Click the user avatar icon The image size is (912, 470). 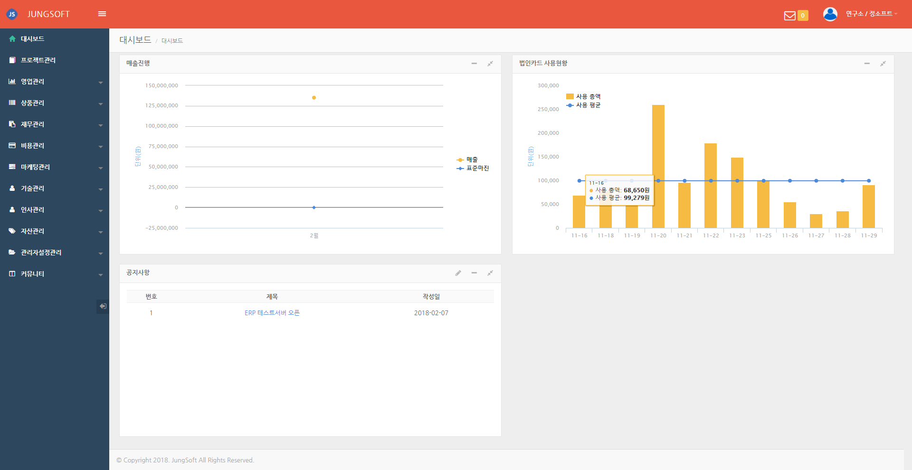(830, 14)
